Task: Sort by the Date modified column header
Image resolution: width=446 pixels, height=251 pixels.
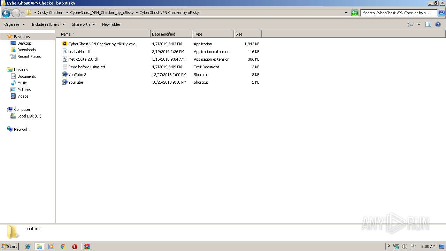Action: [x=171, y=34]
